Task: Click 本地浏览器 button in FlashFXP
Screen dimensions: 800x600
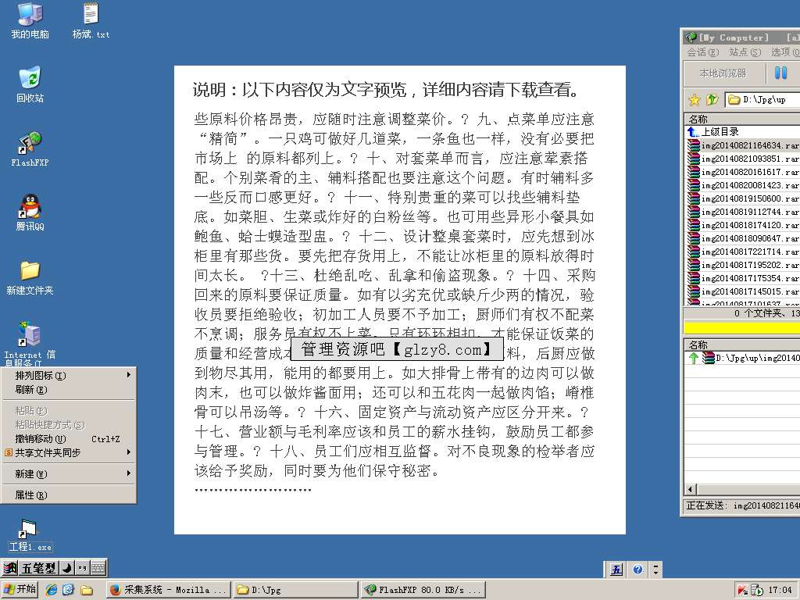Action: pyautogui.click(x=723, y=73)
